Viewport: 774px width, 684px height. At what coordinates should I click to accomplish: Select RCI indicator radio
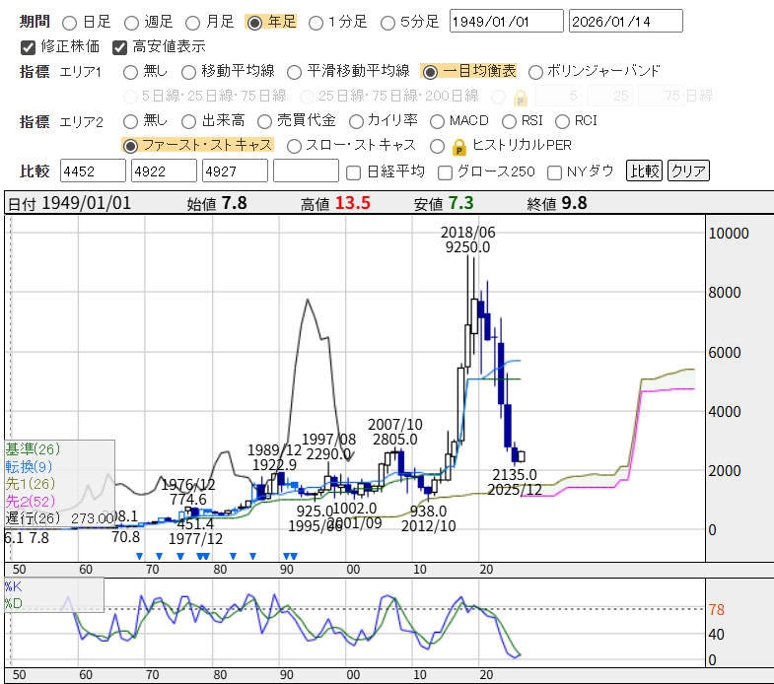click(x=563, y=121)
